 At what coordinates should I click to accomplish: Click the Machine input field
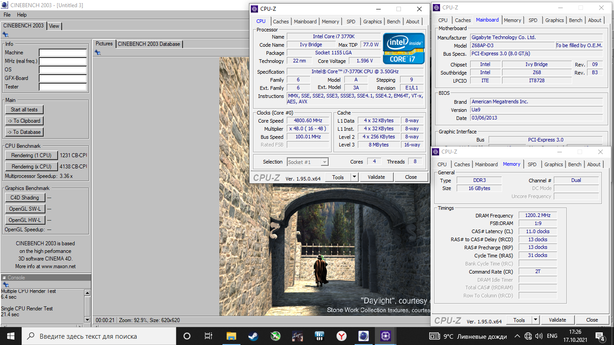tap(62, 53)
